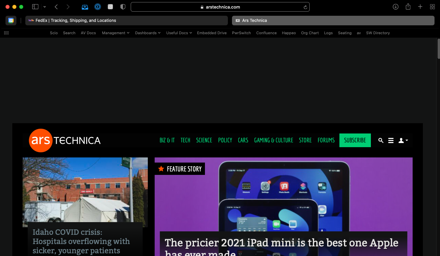The height and width of the screenshot is (256, 440).
Task: Click the green SUBSCRIBE button
Action: click(x=355, y=140)
